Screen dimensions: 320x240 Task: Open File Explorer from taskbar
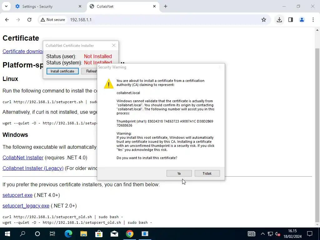(x=83, y=234)
